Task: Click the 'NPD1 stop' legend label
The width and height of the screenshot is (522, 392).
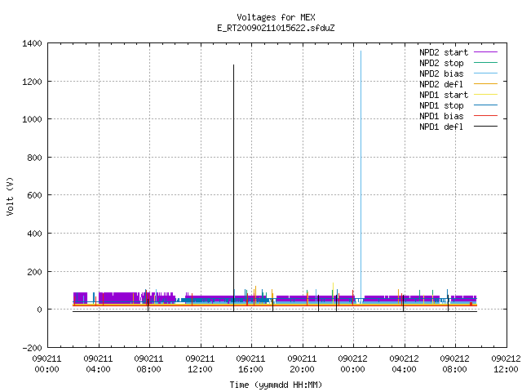Action: tap(441, 105)
